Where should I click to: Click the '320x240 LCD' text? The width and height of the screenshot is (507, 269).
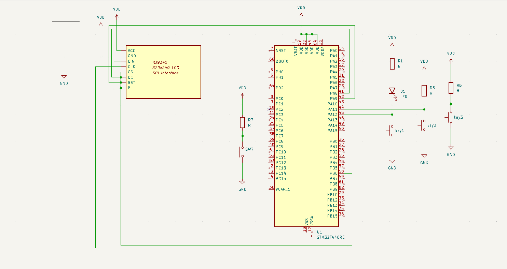click(x=166, y=68)
